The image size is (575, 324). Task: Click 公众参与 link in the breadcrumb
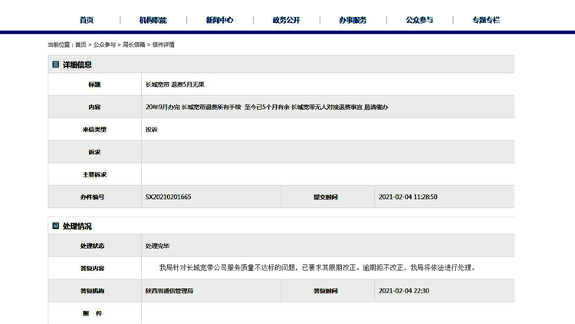click(x=104, y=45)
